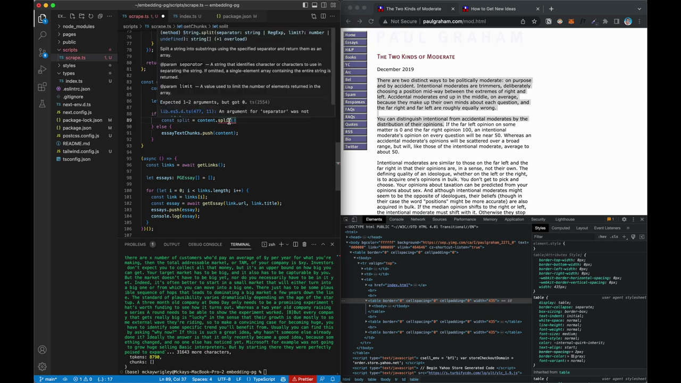Bookmark this page with the star icon
Screen dimensions: 681x383
pyautogui.click(x=534, y=21)
